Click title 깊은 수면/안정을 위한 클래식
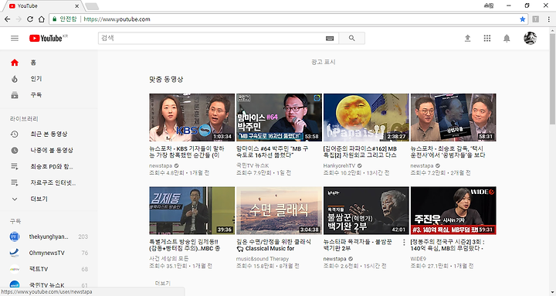556x296 pixels. tap(273, 245)
